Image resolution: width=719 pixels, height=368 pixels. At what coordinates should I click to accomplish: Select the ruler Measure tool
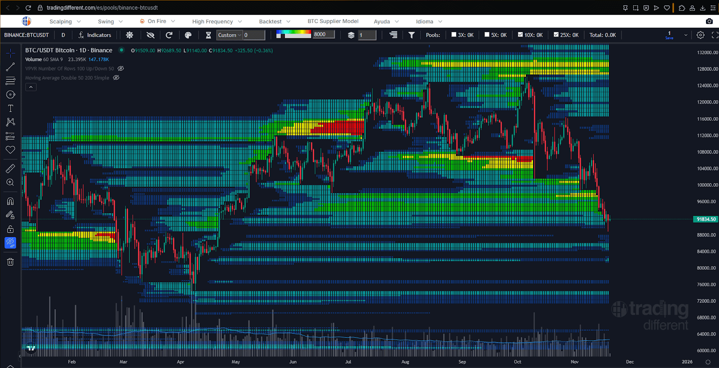click(10, 169)
